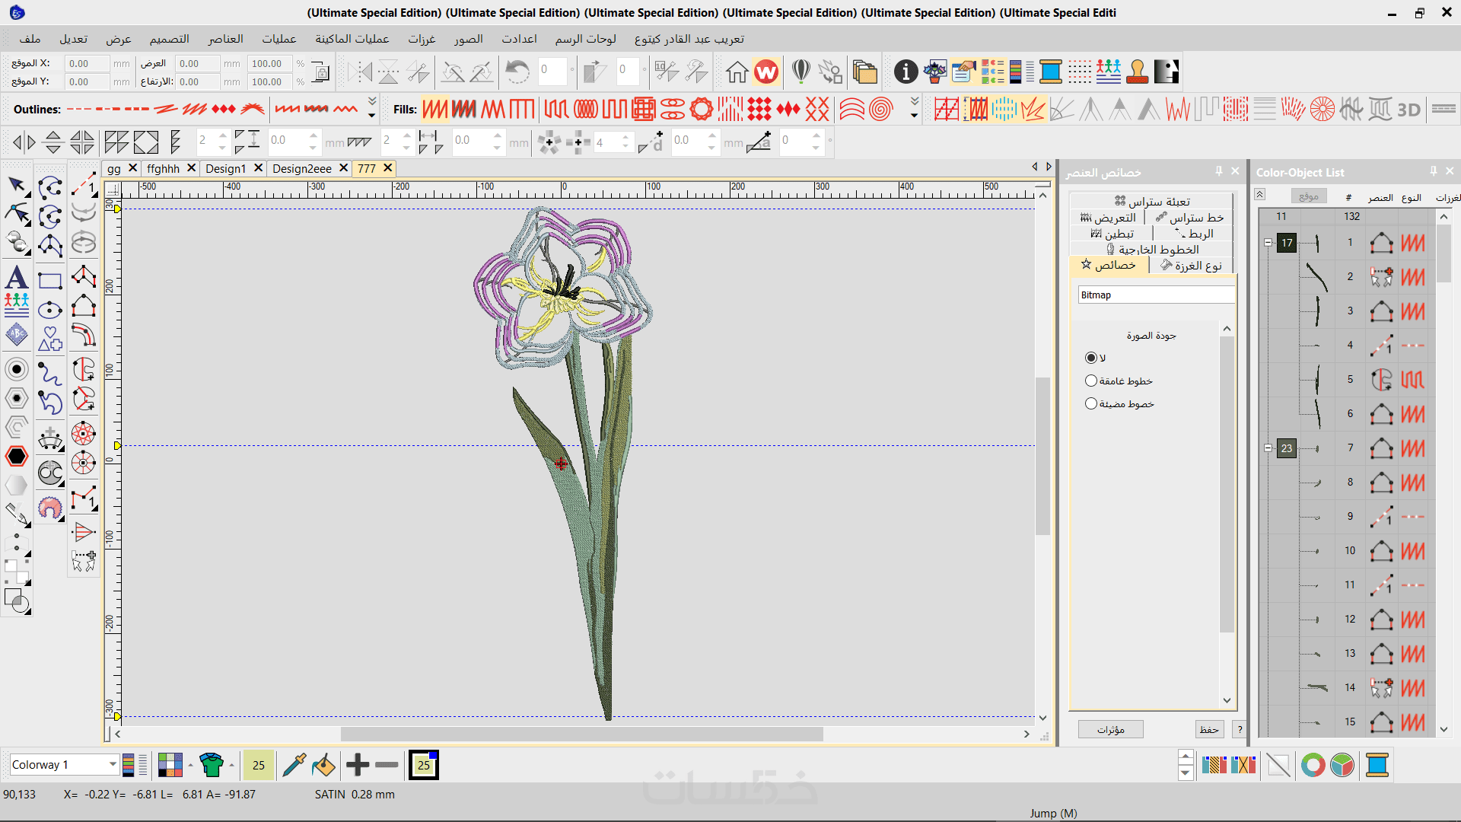1461x822 pixels.
Task: Click the 'حفظ' save button
Action: coord(1209,729)
